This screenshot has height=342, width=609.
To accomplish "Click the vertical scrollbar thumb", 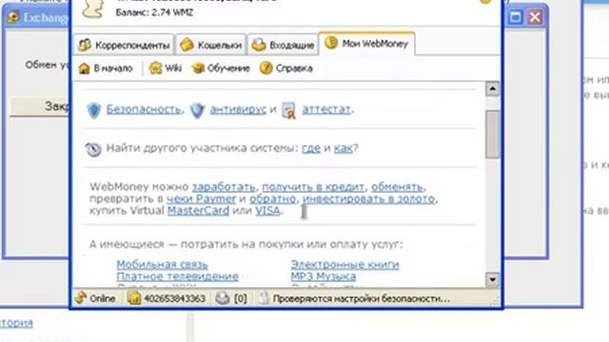I will click(x=493, y=134).
